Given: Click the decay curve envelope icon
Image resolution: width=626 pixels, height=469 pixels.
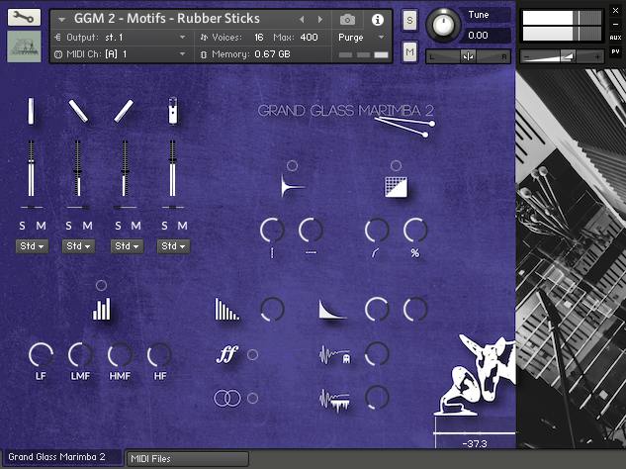Looking at the screenshot, I should pos(332,310).
